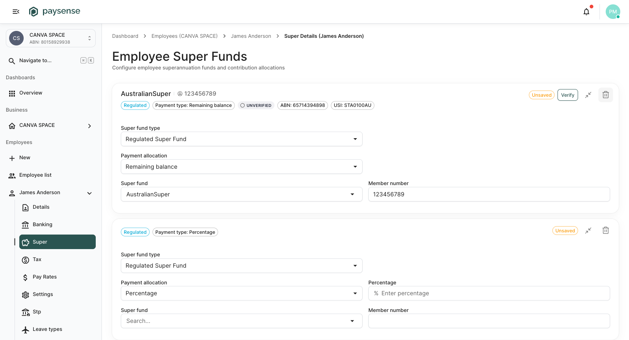Image resolution: width=629 pixels, height=340 pixels.
Task: Click the Tax dollar circle icon
Action: tap(25, 260)
